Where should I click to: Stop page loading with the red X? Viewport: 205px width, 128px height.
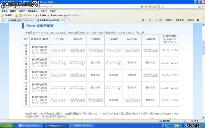(154, 7)
